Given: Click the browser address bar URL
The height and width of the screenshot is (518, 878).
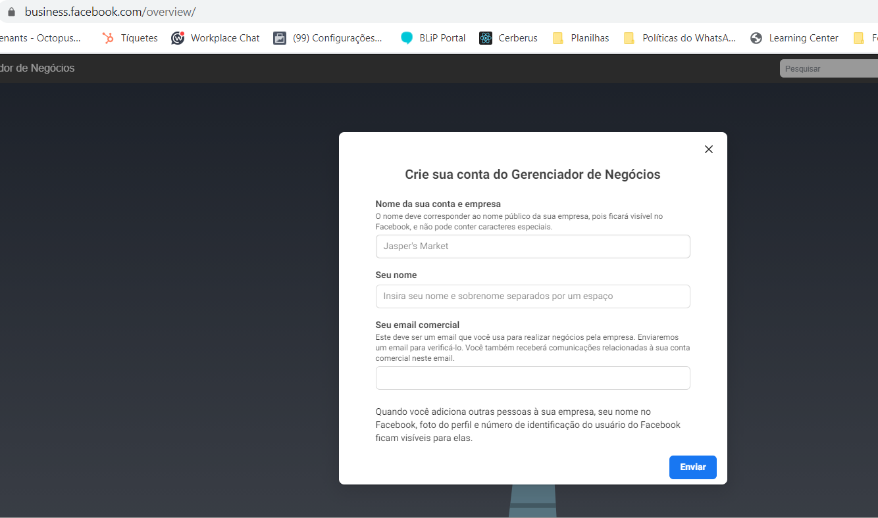Looking at the screenshot, I should 110,12.
